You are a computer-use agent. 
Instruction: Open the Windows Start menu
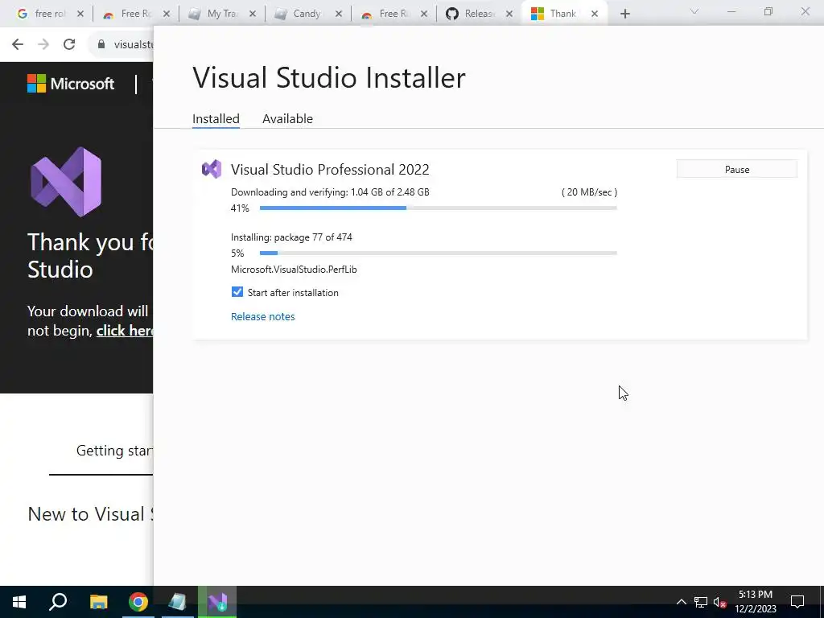(19, 602)
